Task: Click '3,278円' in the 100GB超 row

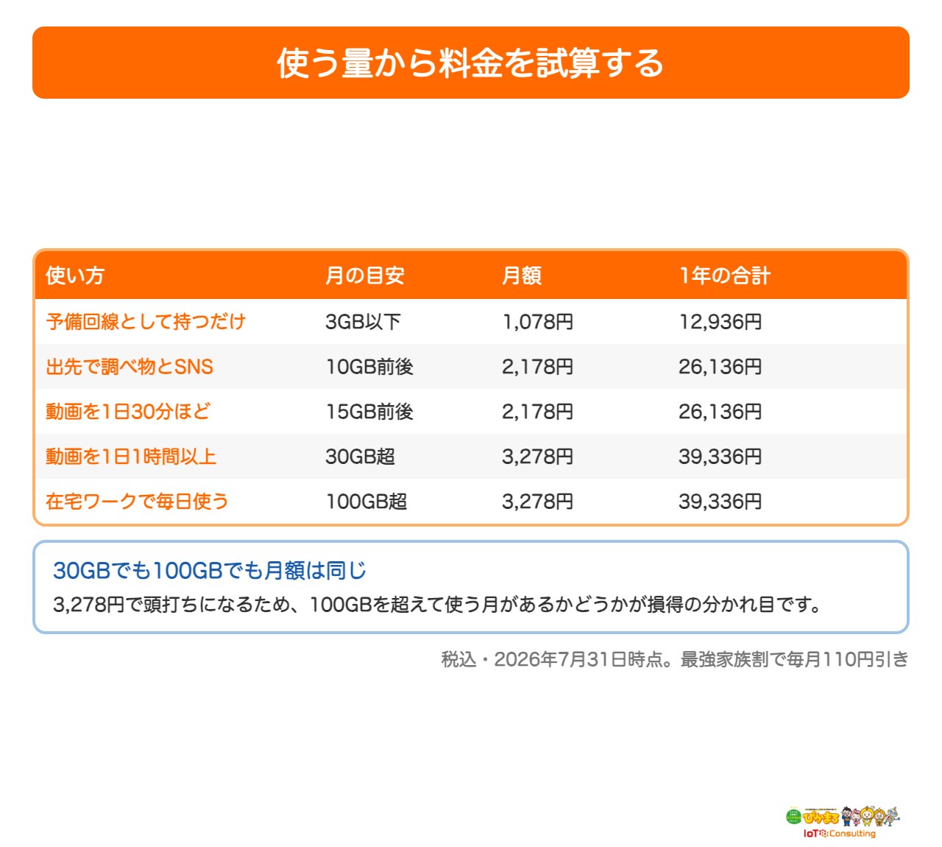Action: (537, 501)
